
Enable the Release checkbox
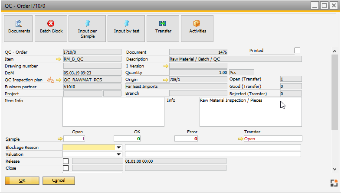tap(66, 161)
